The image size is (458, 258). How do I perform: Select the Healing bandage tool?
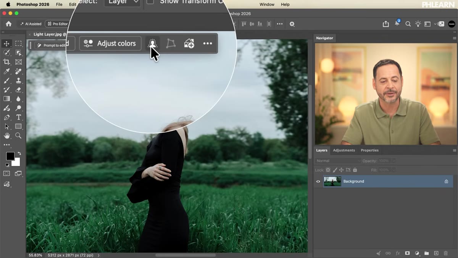tap(18, 71)
